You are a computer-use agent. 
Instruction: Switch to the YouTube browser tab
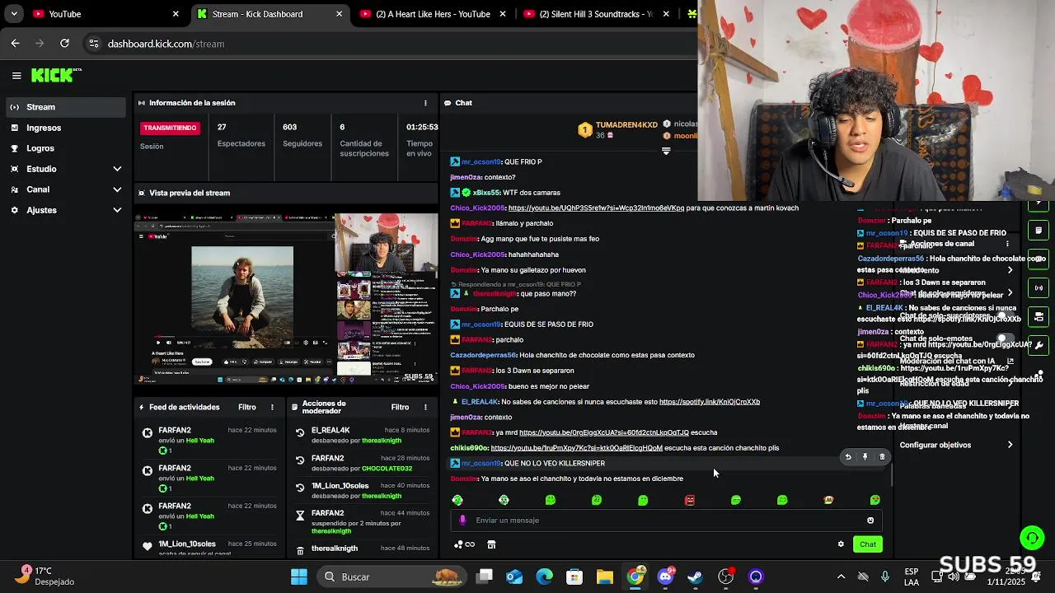pyautogui.click(x=105, y=14)
